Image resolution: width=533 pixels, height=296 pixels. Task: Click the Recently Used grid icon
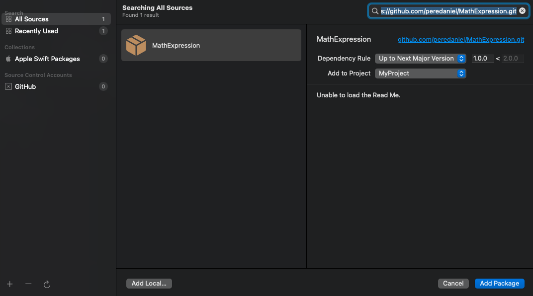[8, 31]
